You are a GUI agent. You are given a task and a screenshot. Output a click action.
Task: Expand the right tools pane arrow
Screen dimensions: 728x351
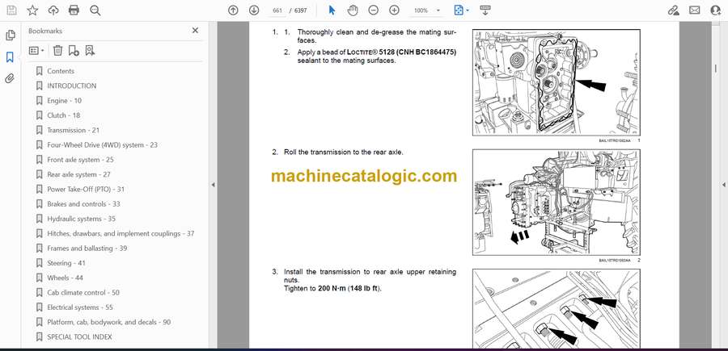click(723, 185)
